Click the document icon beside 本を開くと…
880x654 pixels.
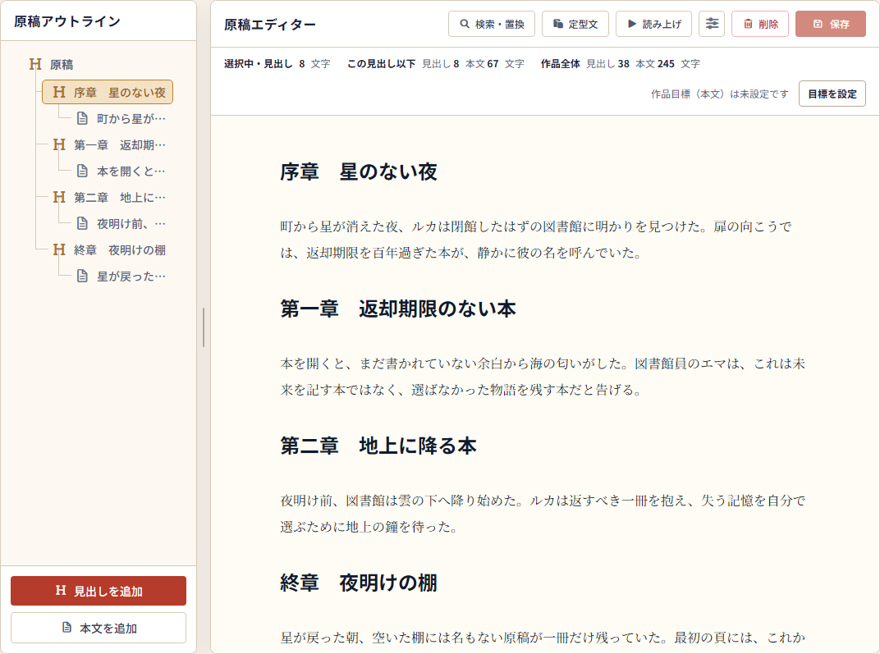click(82, 171)
